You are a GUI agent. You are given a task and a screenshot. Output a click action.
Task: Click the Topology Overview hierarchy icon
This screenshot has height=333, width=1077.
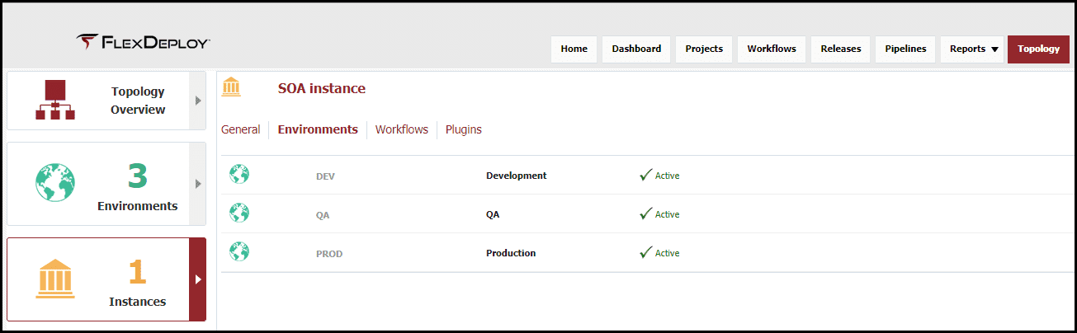coord(55,100)
